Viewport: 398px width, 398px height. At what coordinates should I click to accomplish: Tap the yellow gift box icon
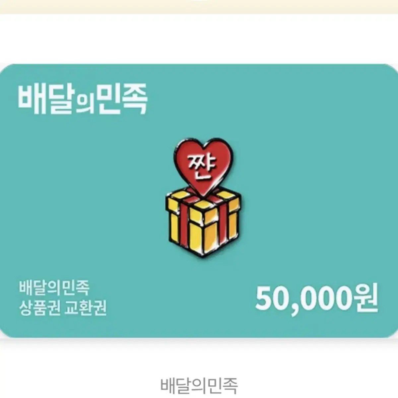point(203,222)
